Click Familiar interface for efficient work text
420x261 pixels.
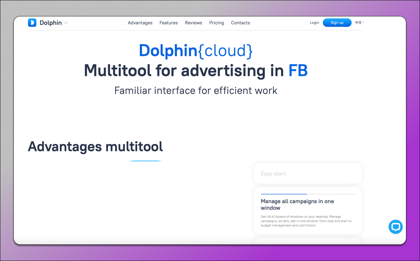pyautogui.click(x=196, y=91)
